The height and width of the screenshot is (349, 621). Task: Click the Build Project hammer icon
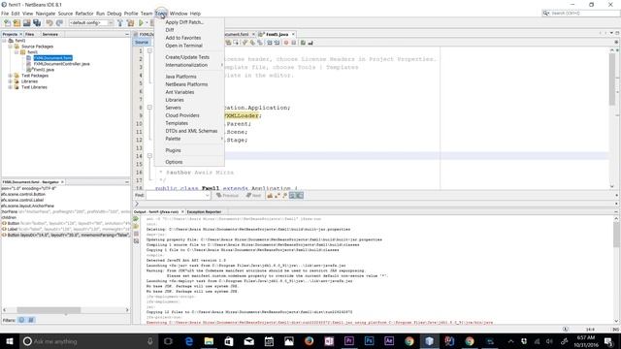120,23
